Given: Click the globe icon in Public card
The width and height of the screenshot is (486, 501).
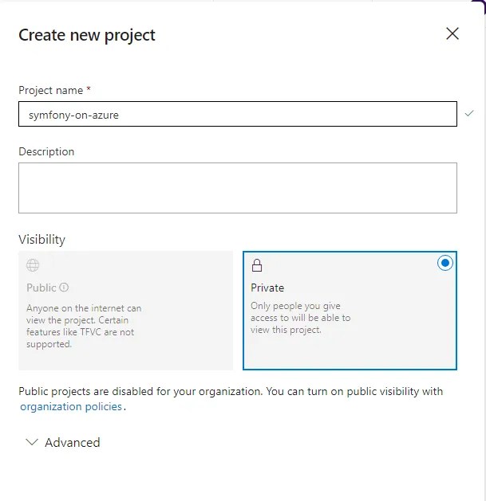Looking at the screenshot, I should tap(33, 265).
